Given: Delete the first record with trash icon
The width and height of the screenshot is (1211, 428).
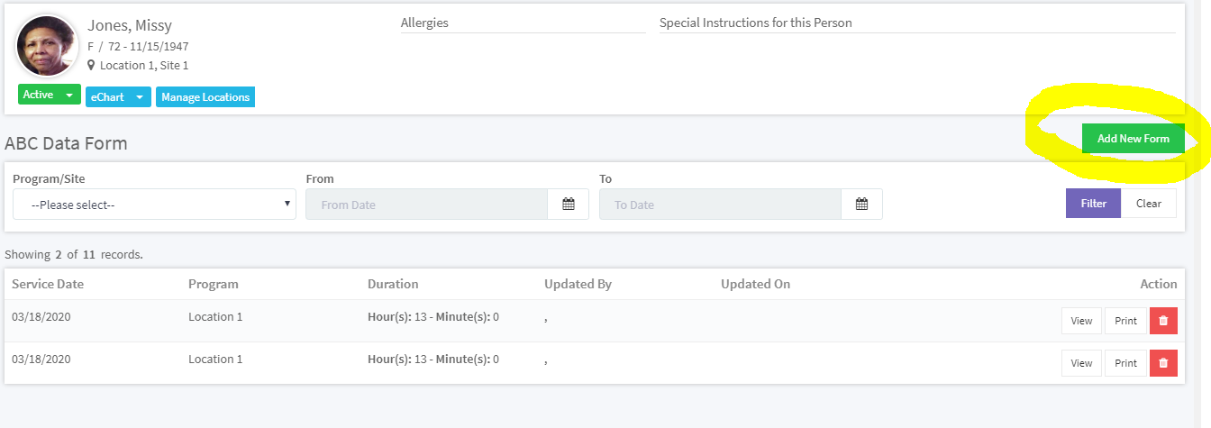Looking at the screenshot, I should 1163,321.
